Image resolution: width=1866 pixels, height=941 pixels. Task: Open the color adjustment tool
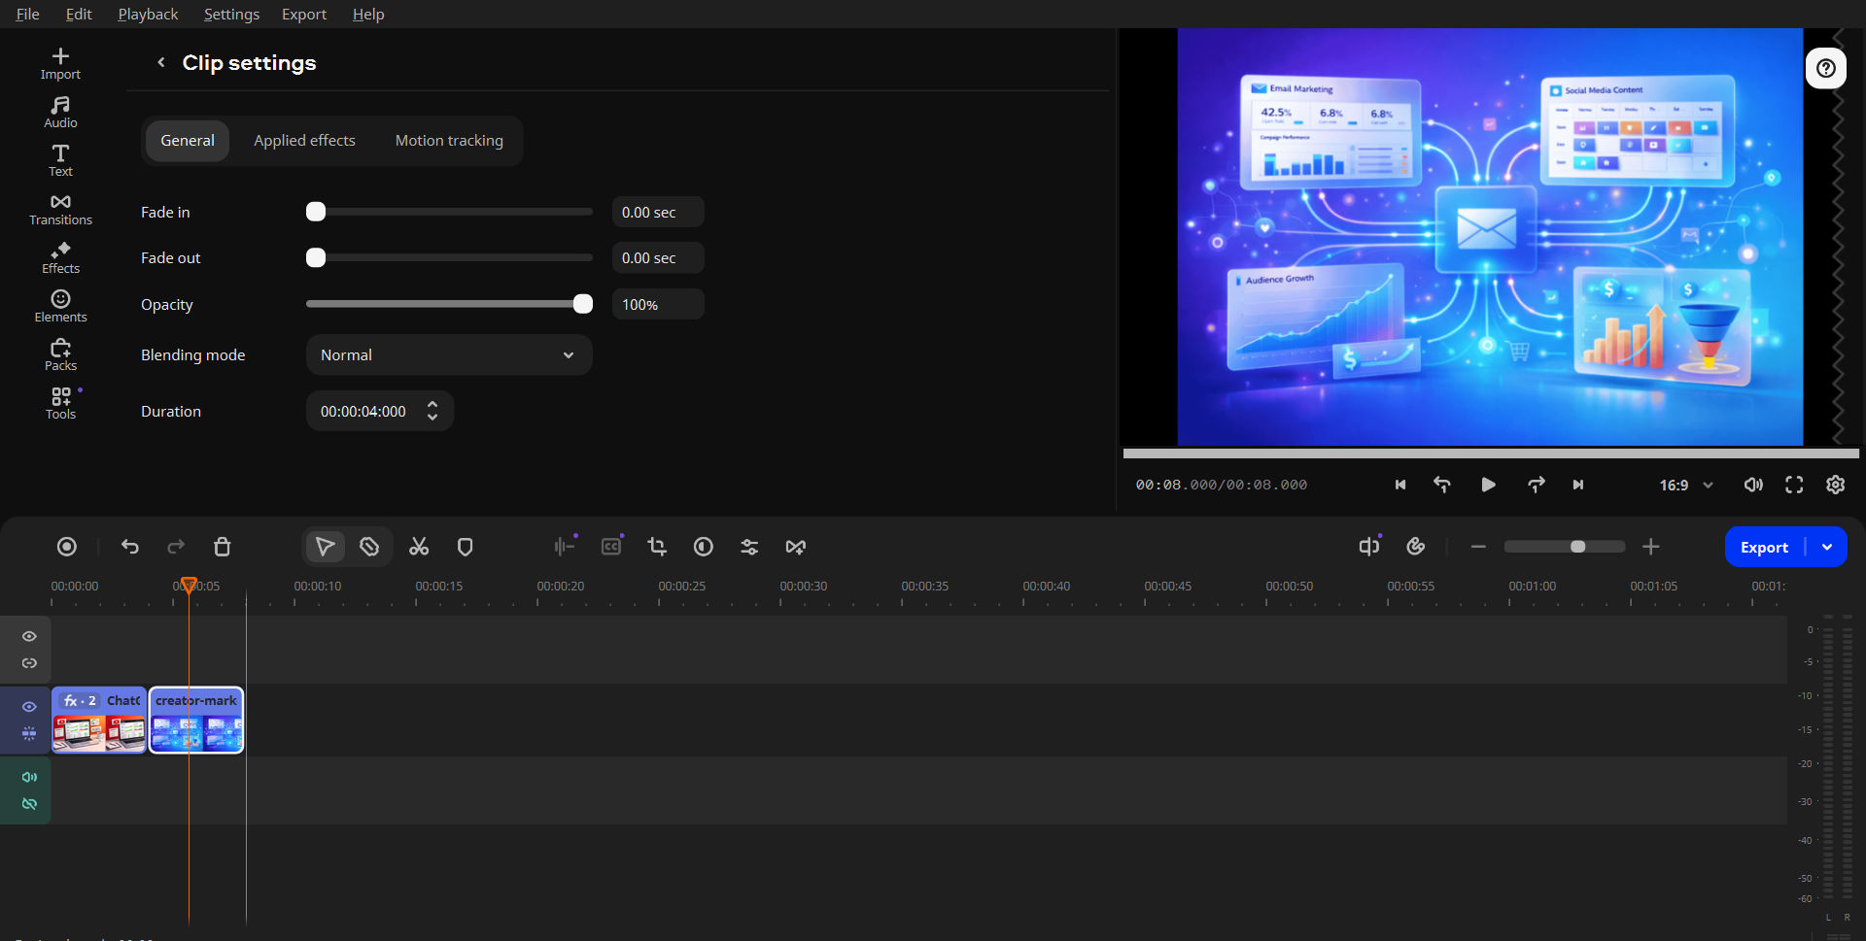(704, 547)
